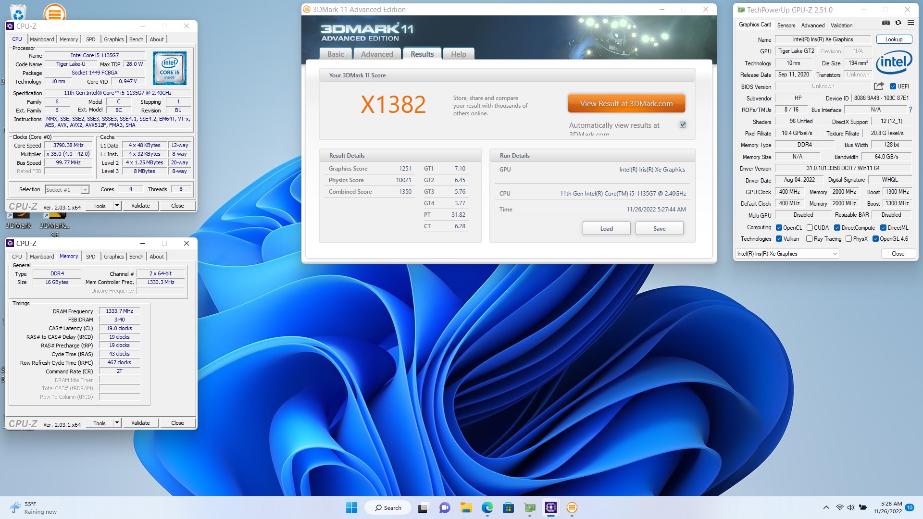Click the BIOS export share icon in GPU-Z
Viewport: 923px width, 519px height.
(879, 86)
